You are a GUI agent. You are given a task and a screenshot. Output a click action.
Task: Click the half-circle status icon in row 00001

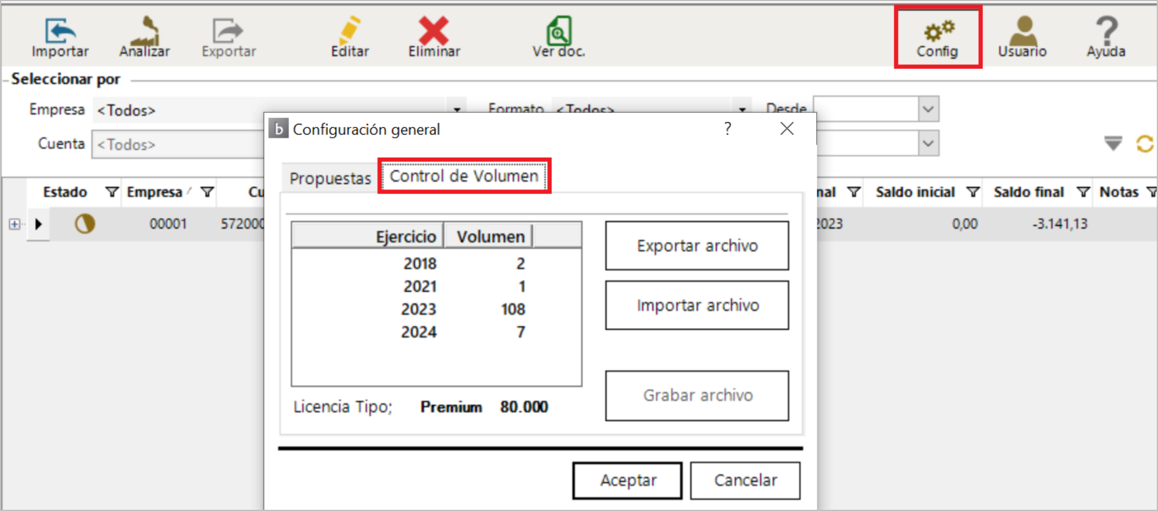click(85, 224)
